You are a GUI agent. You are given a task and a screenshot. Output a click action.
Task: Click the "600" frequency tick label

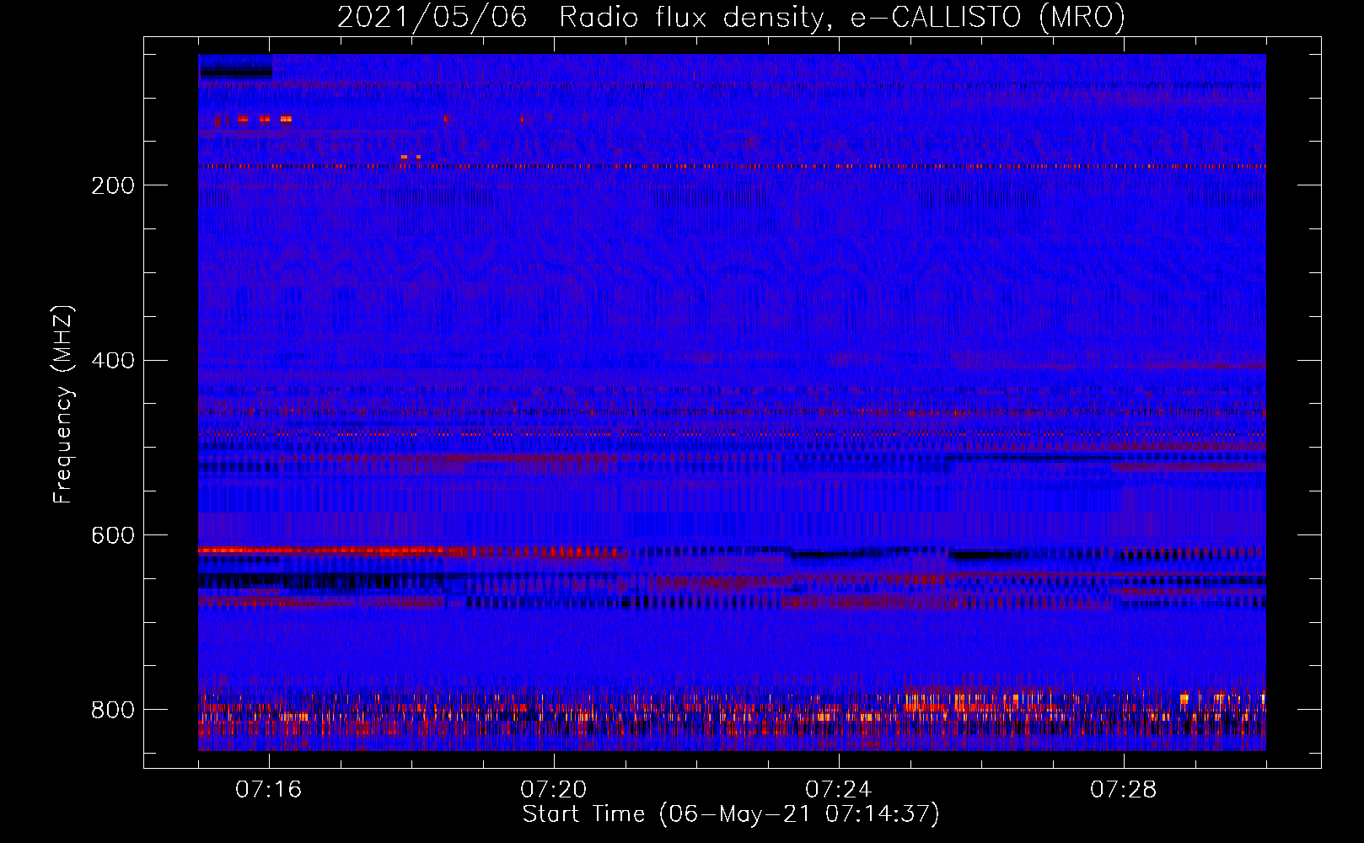point(112,536)
